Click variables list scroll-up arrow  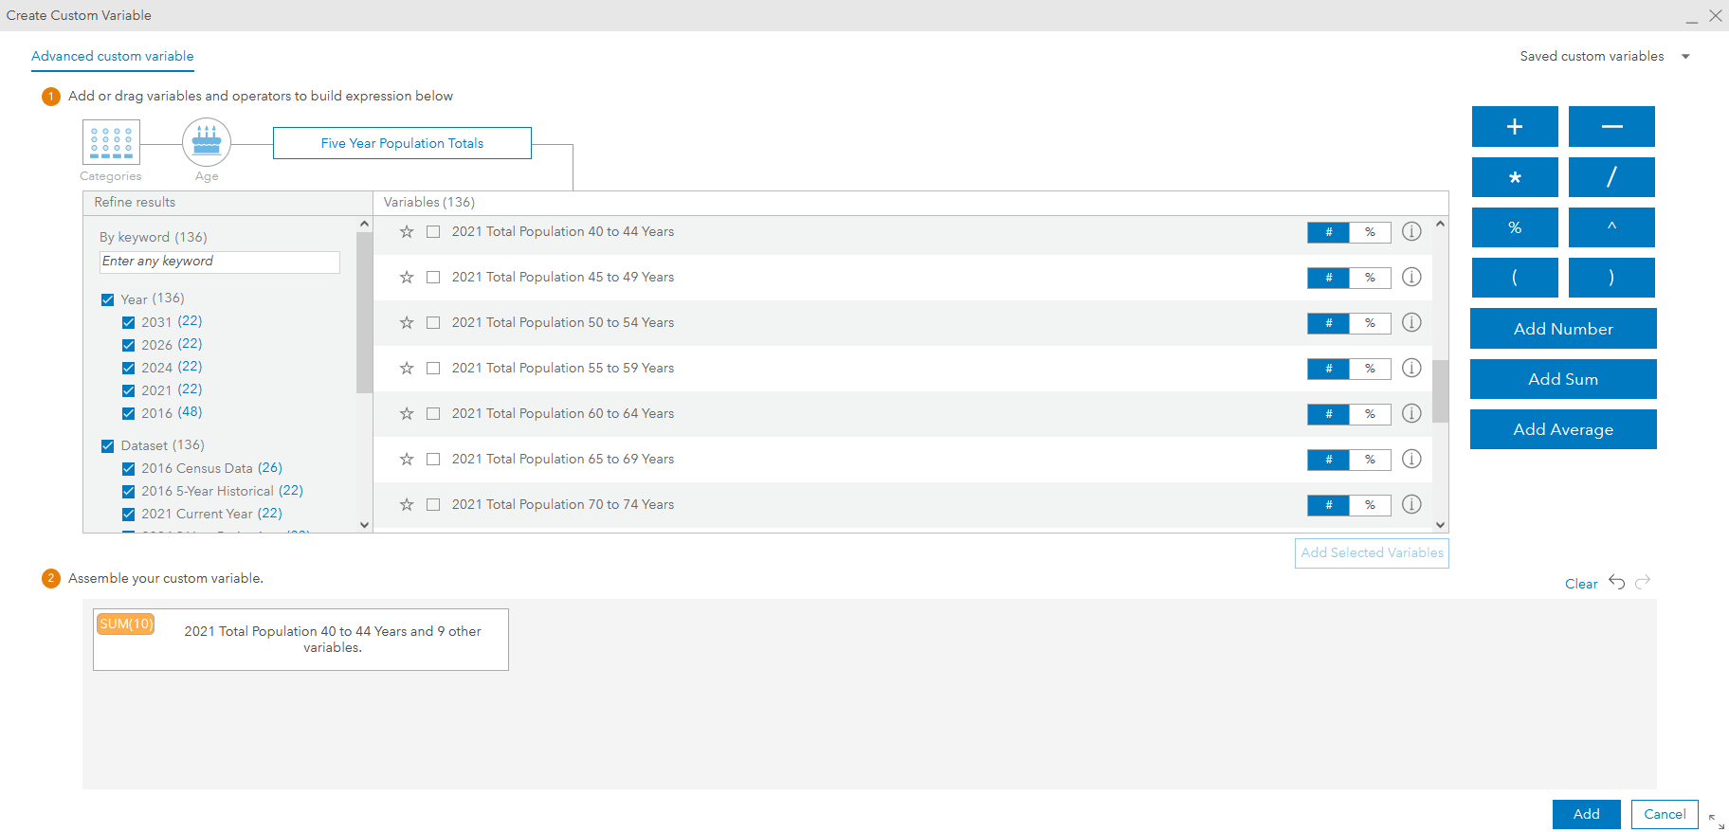click(x=1440, y=224)
